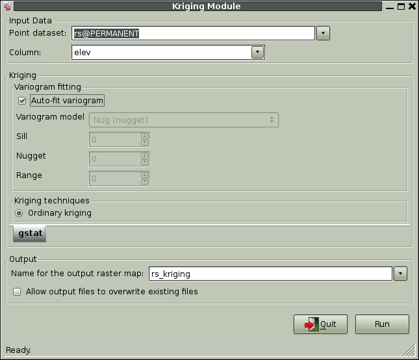419x360 pixels.
Task: Click the window menu icon in title bar
Action: pyautogui.click(x=6, y=6)
